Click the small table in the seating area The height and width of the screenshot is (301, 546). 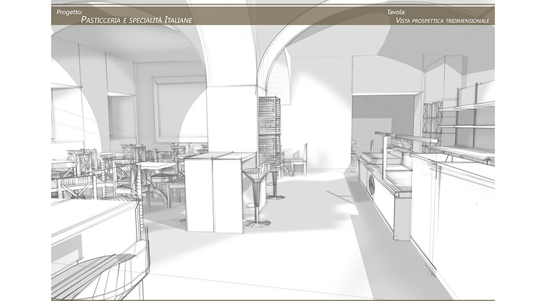coord(154,168)
